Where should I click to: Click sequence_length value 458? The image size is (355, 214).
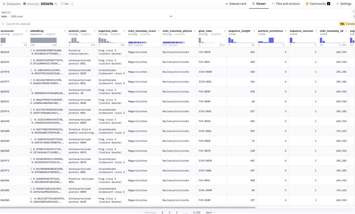point(252,72)
